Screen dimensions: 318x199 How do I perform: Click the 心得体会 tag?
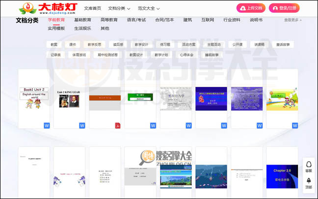[x=186, y=55]
